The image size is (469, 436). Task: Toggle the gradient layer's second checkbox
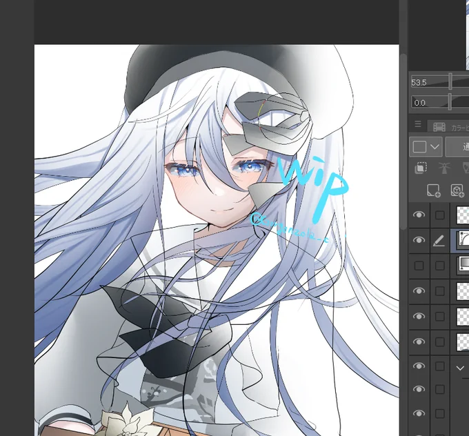(440, 266)
